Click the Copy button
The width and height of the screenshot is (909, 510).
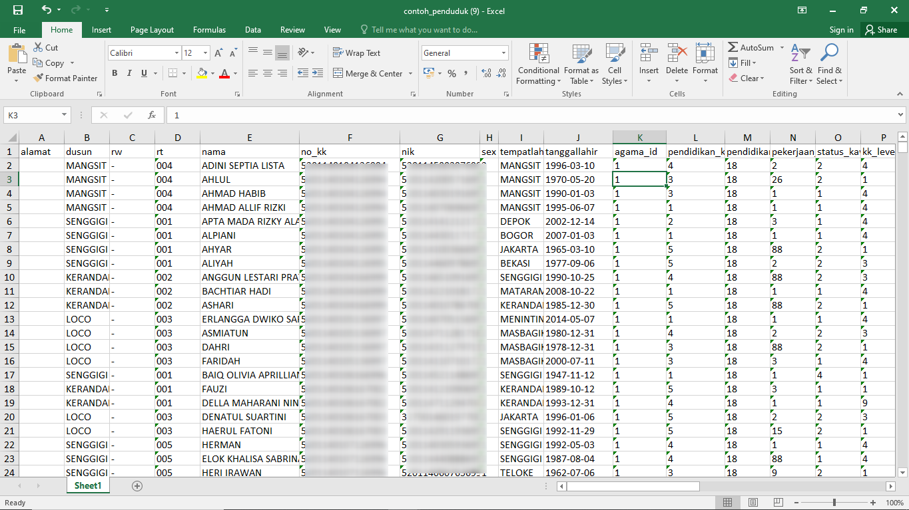50,63
